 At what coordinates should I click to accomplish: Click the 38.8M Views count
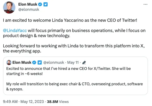click(58, 102)
